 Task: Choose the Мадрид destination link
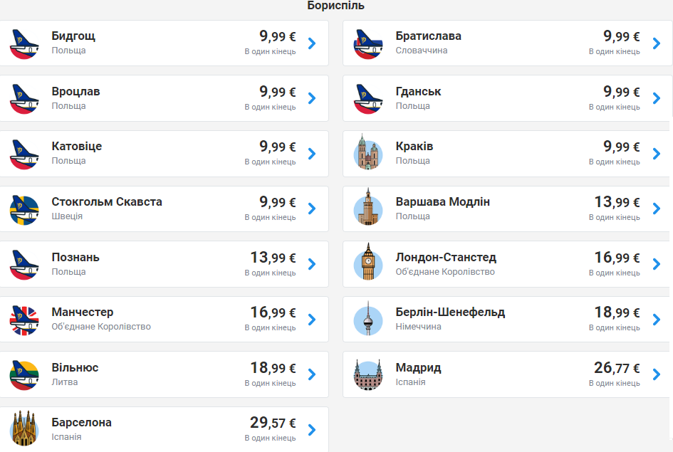[418, 368]
